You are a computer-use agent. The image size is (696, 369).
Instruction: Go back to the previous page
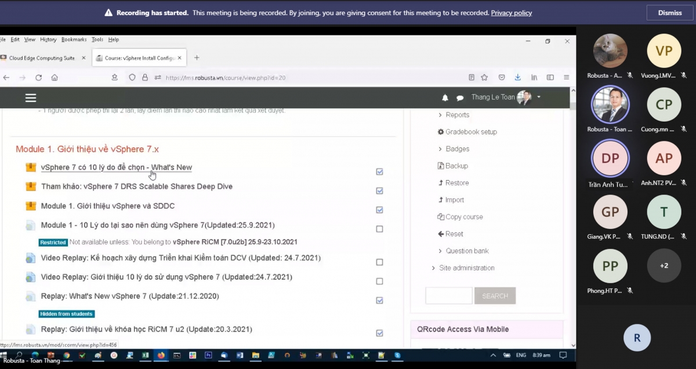tap(6, 78)
